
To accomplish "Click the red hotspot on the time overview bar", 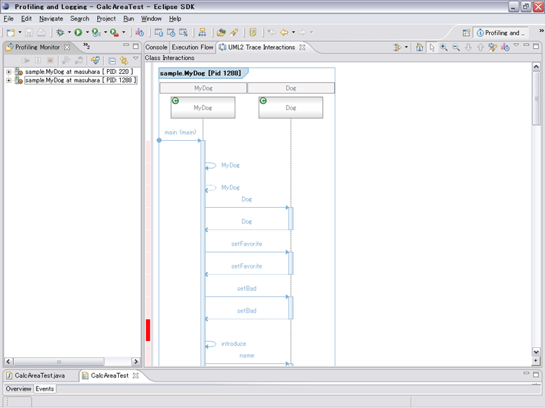I will click(148, 330).
